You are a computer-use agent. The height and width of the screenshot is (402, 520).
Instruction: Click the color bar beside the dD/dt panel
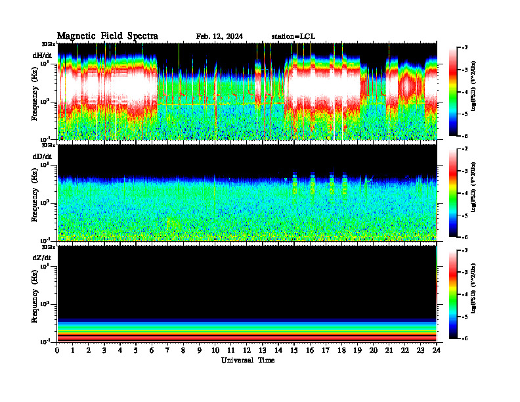453,193
